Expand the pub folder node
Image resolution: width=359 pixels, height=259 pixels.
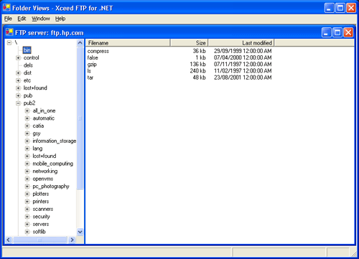click(x=18, y=95)
